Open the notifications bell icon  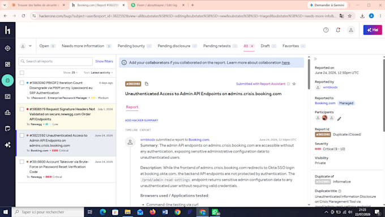tap(338, 30)
